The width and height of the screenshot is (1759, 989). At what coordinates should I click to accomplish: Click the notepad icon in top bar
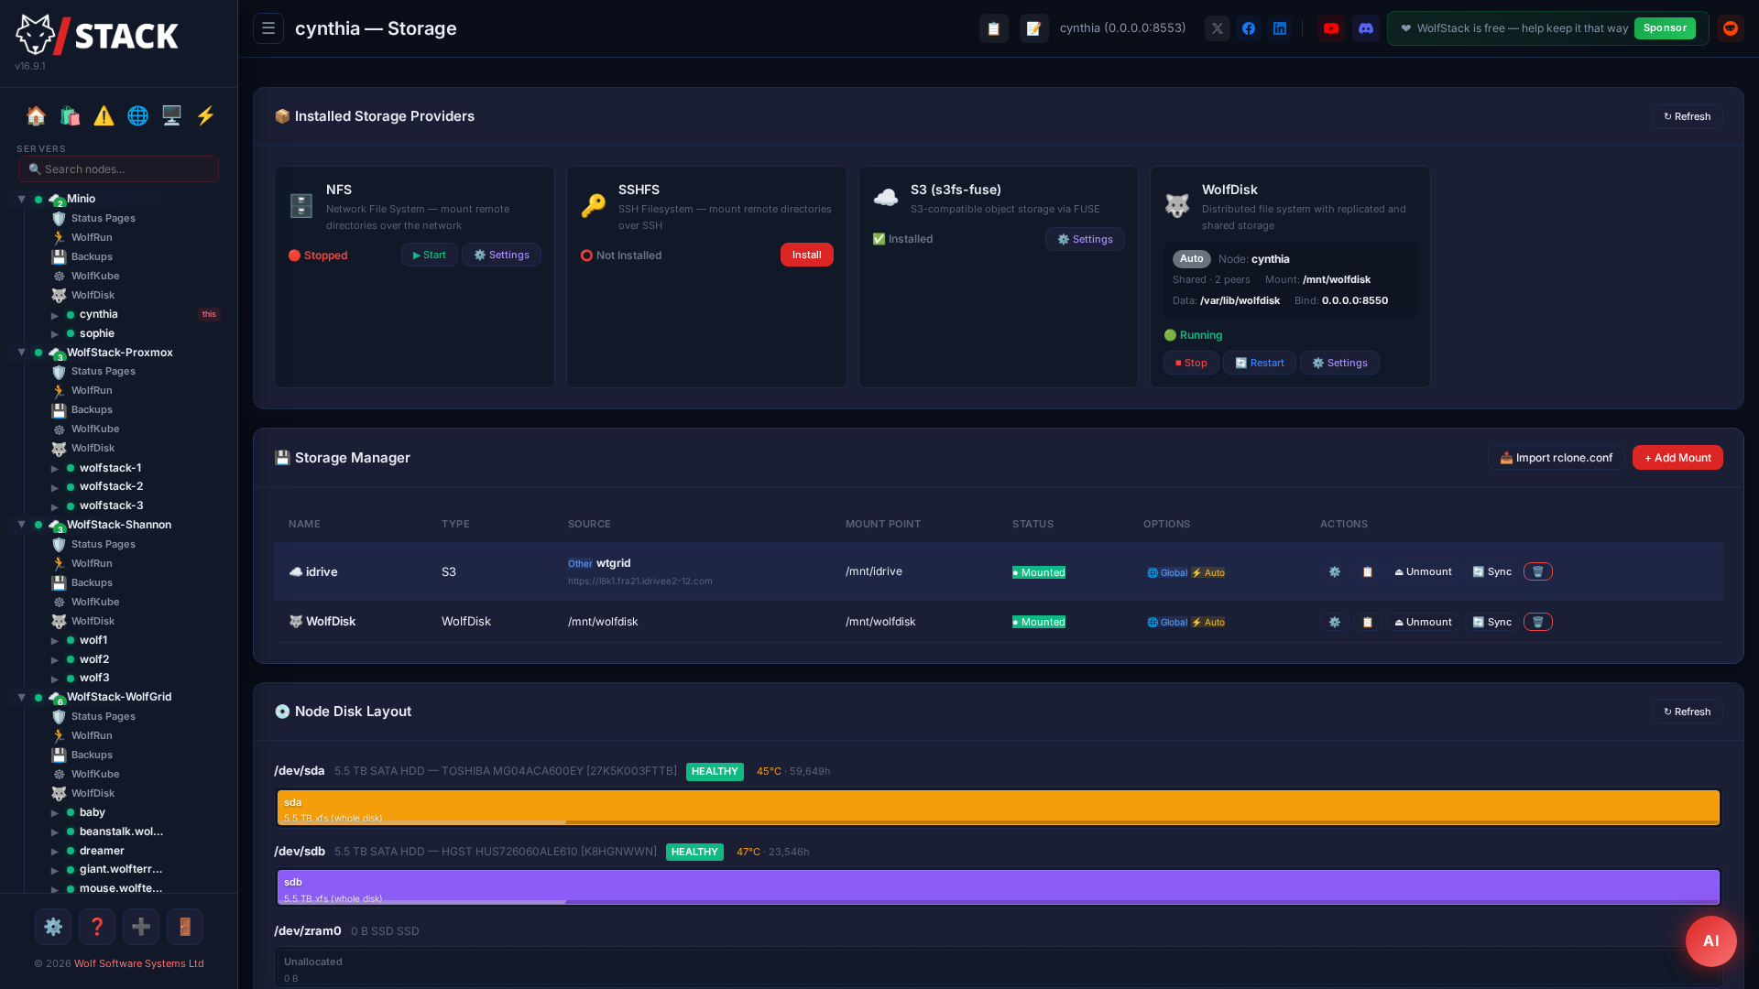point(1034,28)
